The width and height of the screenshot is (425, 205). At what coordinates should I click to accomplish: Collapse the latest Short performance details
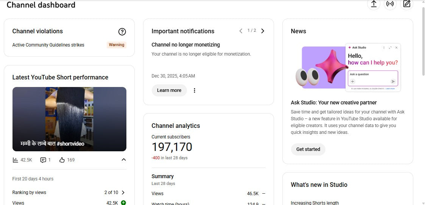pyautogui.click(x=123, y=160)
